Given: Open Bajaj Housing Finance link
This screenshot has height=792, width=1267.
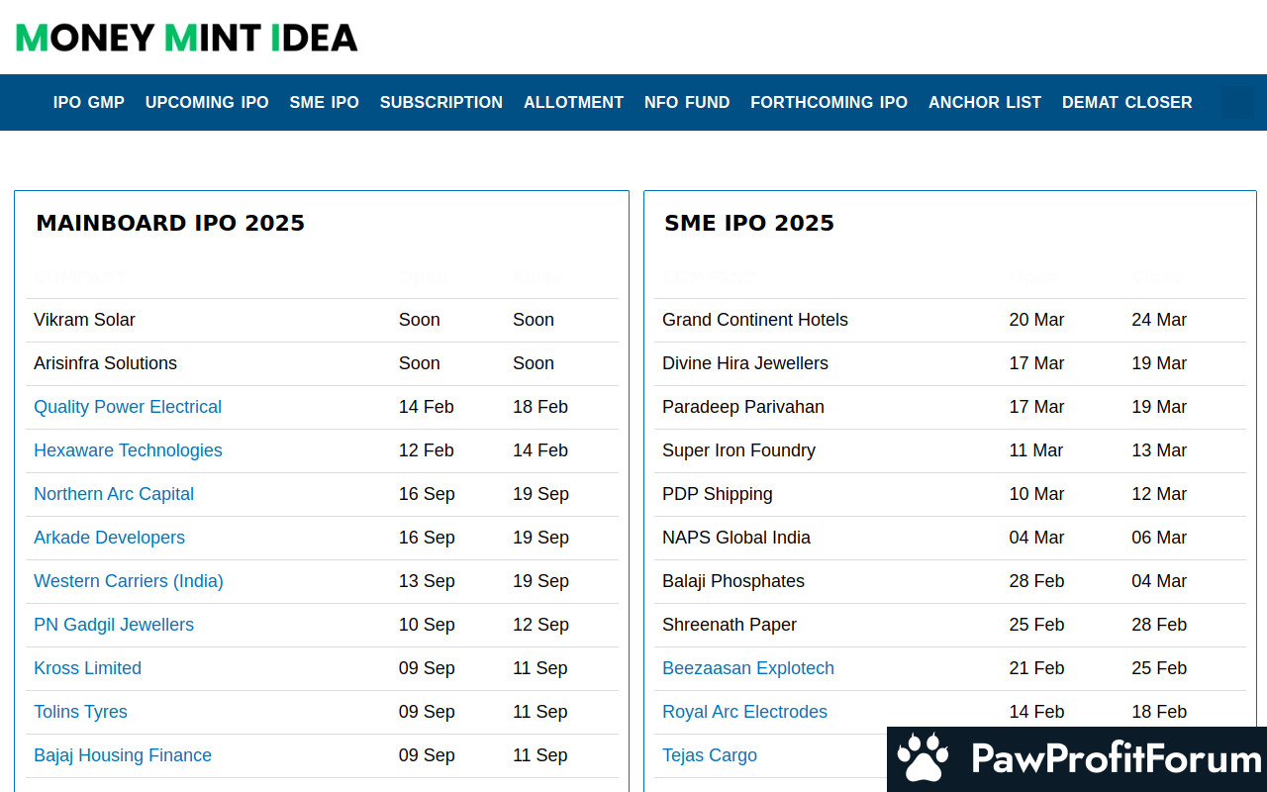Looking at the screenshot, I should (123, 755).
